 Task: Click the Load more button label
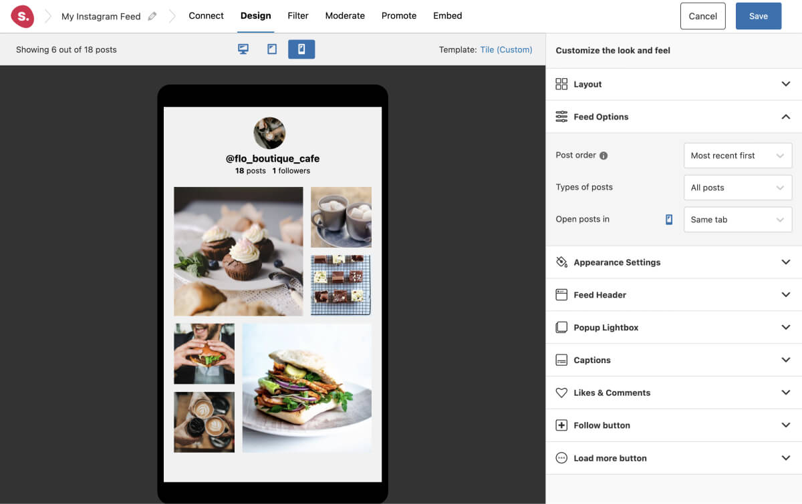point(610,458)
